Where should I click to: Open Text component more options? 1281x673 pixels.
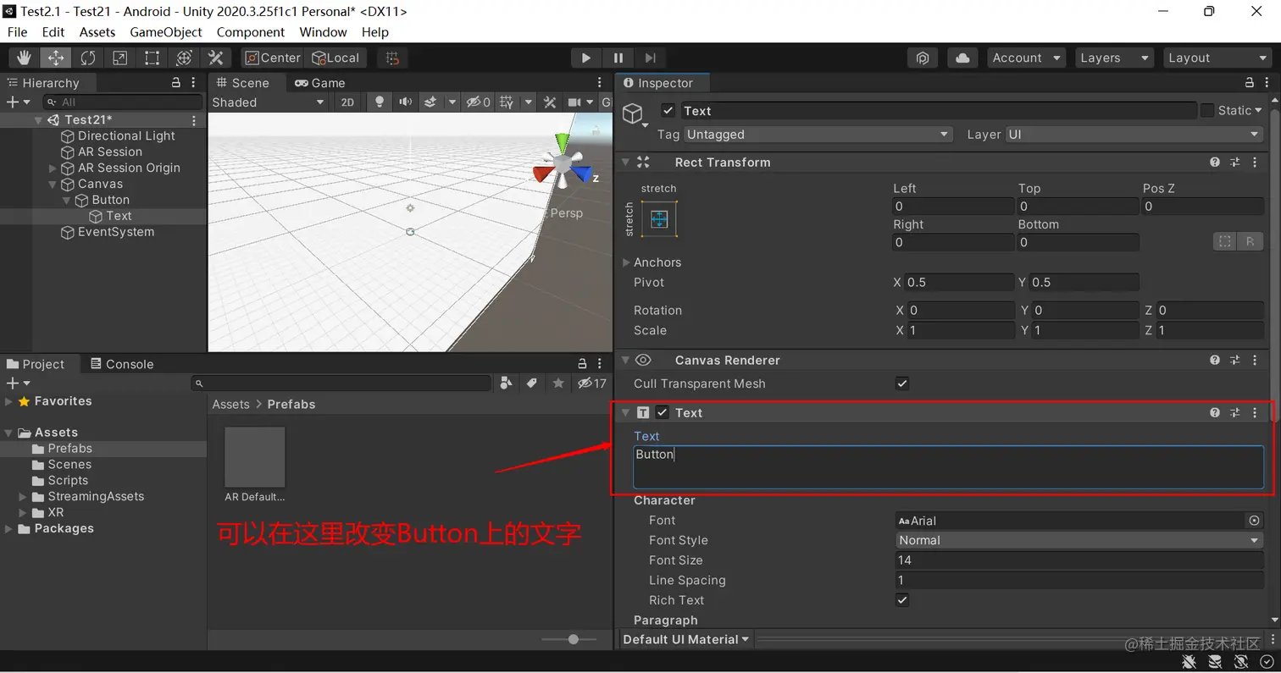pos(1255,413)
